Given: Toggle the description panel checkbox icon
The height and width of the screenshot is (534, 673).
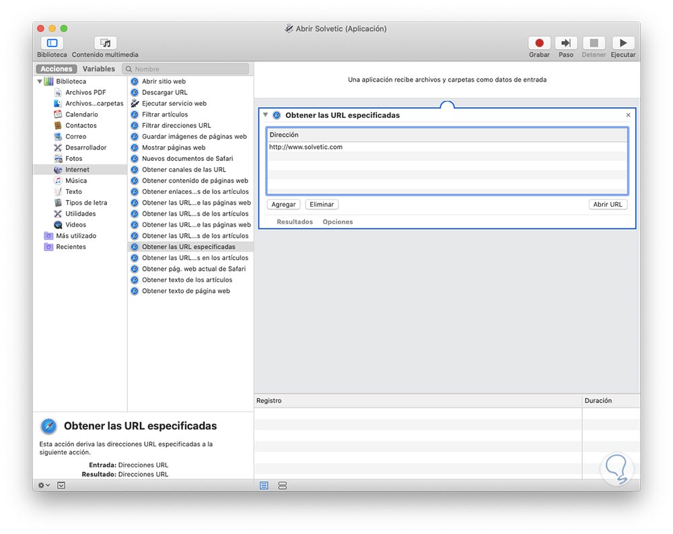Looking at the screenshot, I should click(61, 485).
